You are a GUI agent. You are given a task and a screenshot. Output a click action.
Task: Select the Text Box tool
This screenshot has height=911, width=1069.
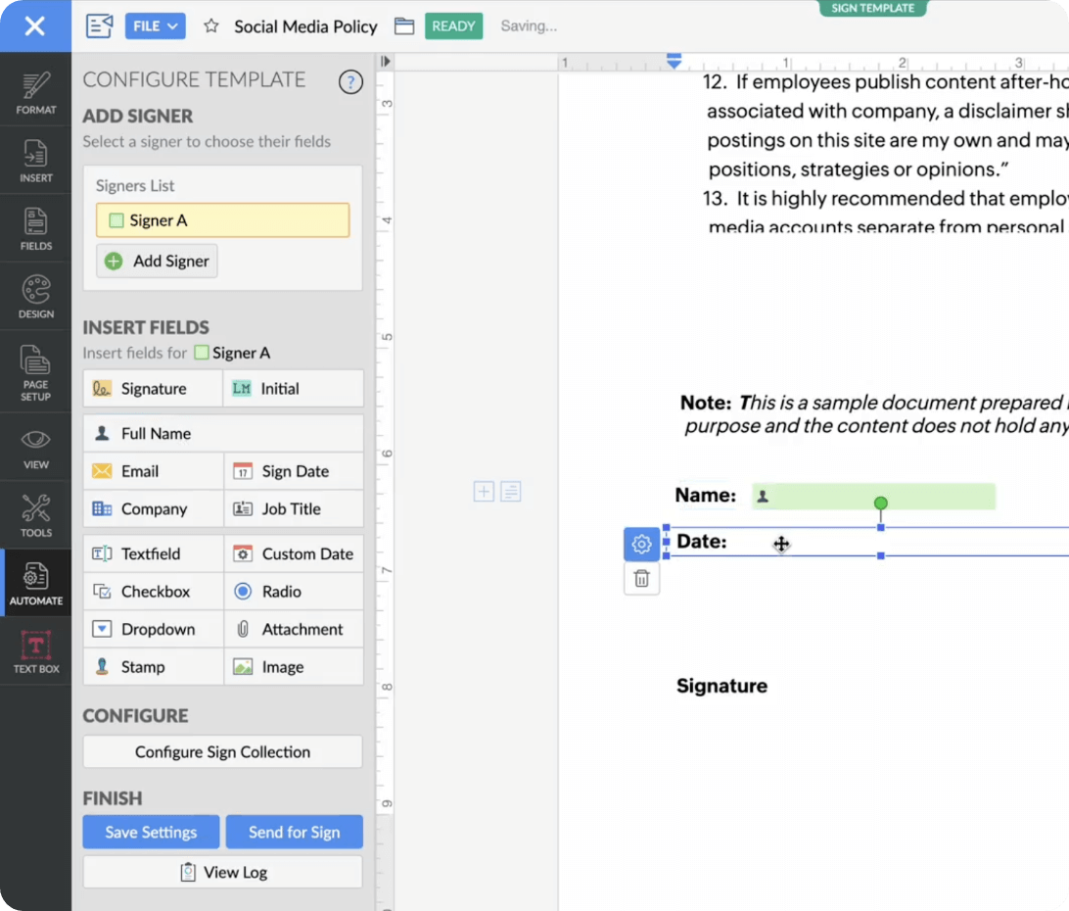point(35,652)
